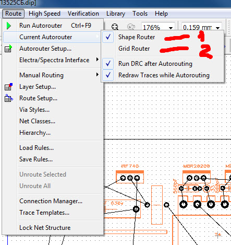Click the MBR20200 component label on board

(197, 166)
